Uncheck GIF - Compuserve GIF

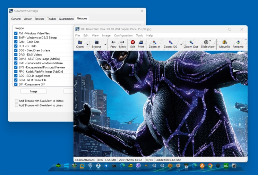16,84
